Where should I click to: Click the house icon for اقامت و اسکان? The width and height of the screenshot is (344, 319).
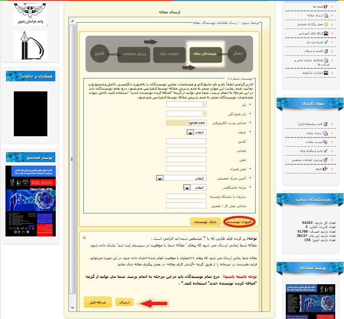(326, 51)
